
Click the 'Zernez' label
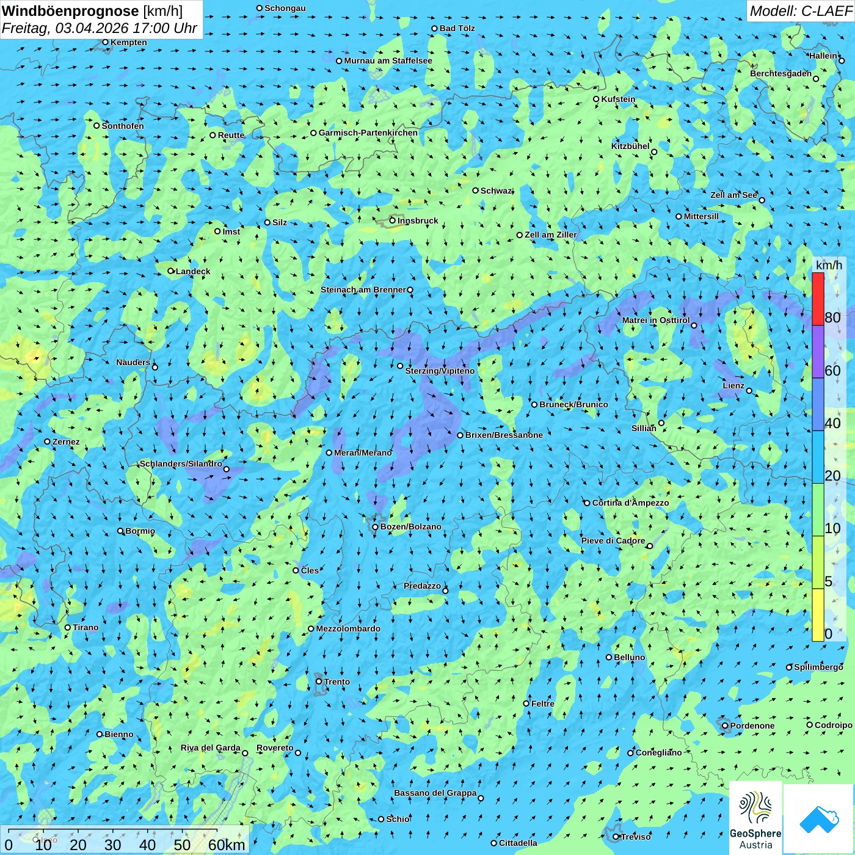point(65,442)
